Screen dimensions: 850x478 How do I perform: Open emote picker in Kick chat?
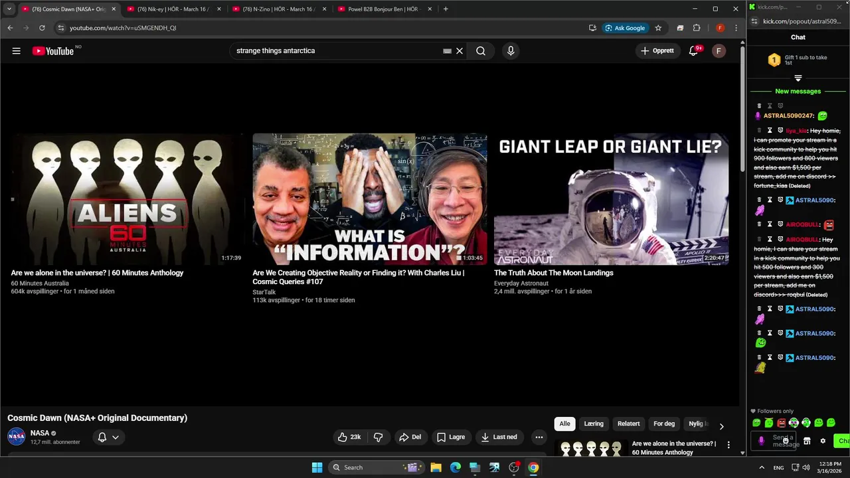[x=786, y=441]
